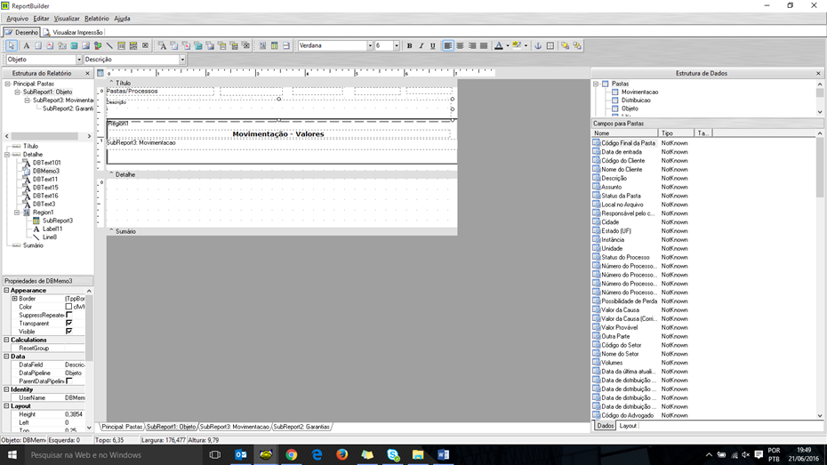Click the anchors toolbar icon
Image resolution: width=827 pixels, height=465 pixels.
click(x=538, y=46)
